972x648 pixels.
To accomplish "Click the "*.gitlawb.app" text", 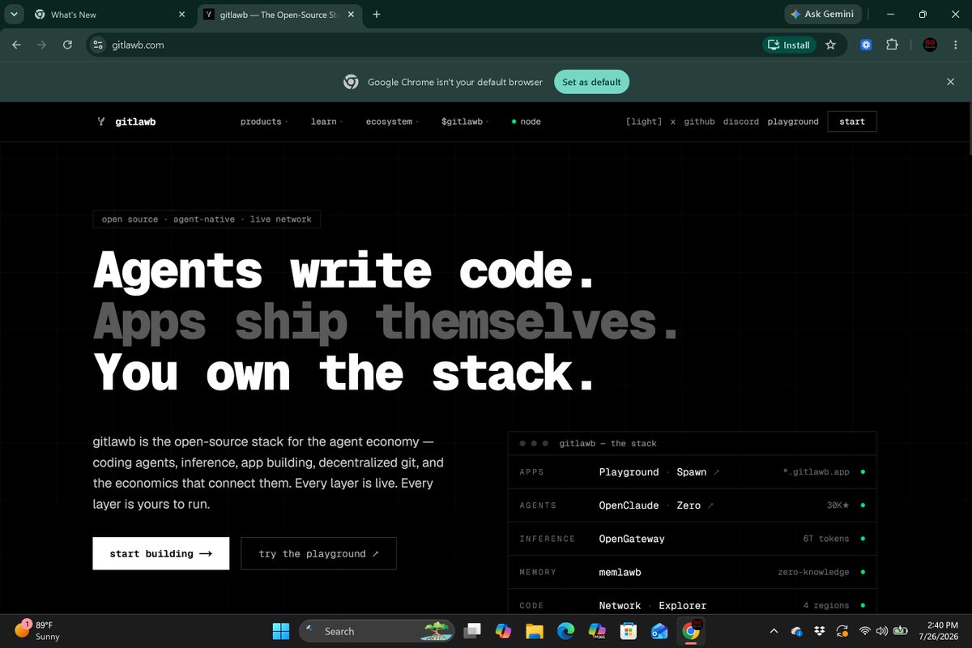I will [816, 471].
